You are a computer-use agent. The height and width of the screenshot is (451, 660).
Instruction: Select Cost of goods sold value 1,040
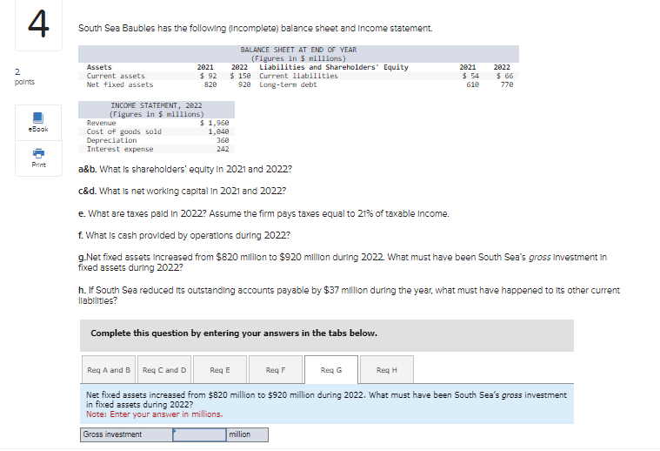tap(218, 131)
